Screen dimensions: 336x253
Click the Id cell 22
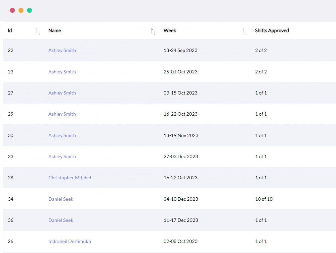tap(10, 50)
